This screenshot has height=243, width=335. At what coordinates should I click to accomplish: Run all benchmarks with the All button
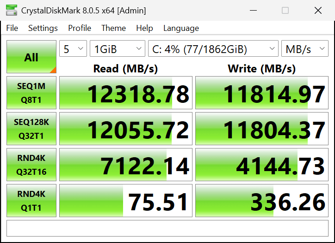pos(31,57)
